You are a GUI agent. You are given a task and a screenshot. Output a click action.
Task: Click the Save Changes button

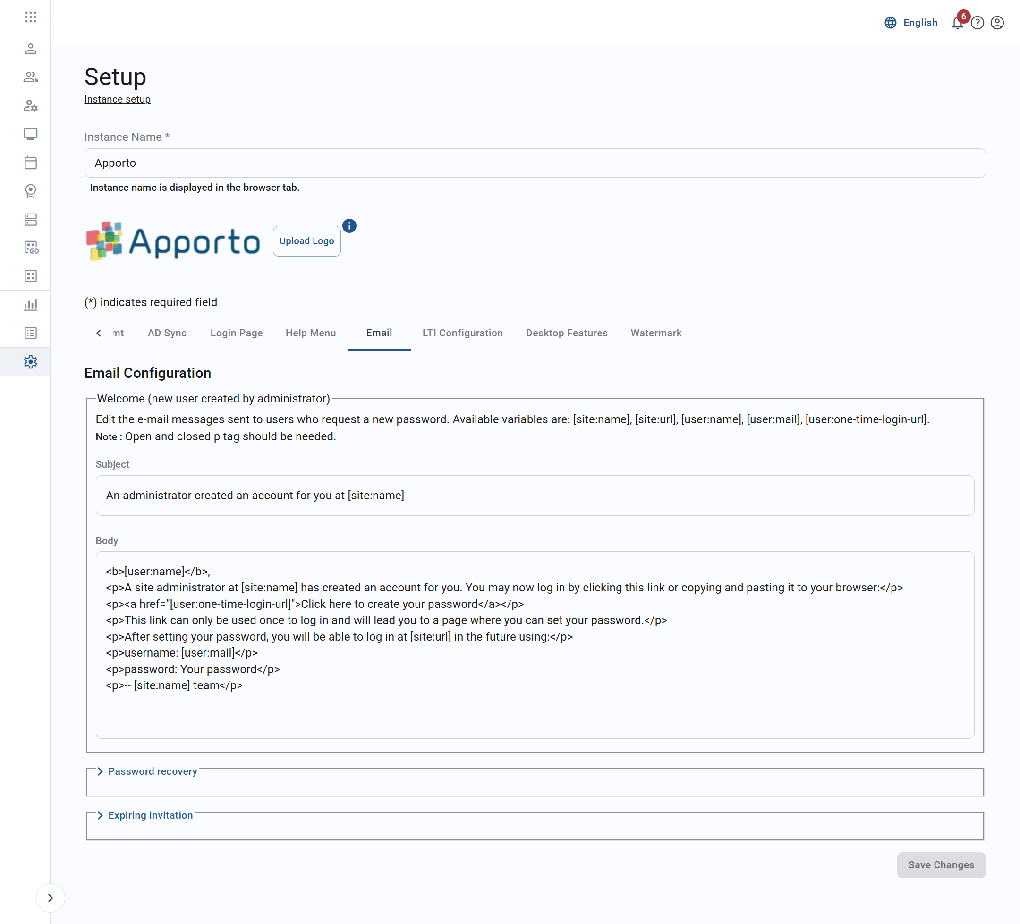coord(941,865)
